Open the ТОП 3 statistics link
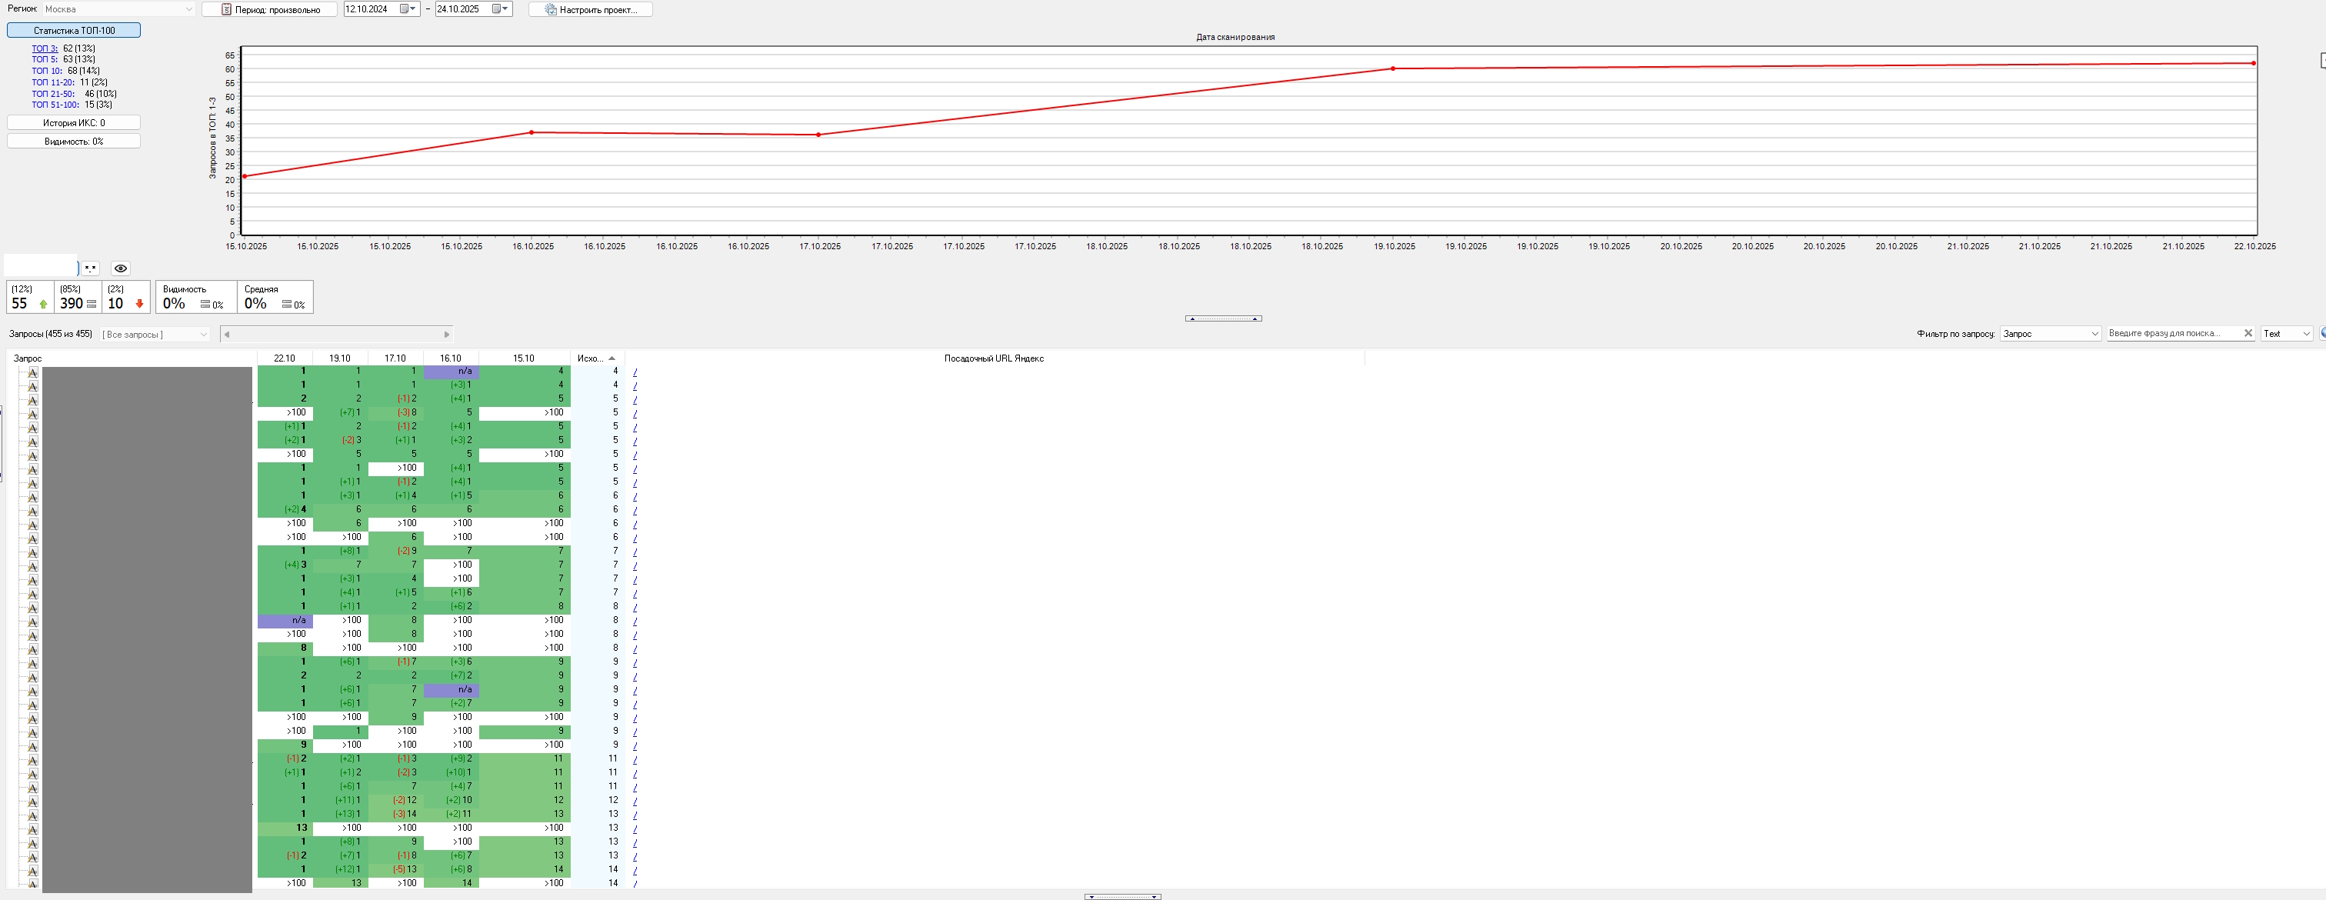This screenshot has height=900, width=2326. click(45, 48)
